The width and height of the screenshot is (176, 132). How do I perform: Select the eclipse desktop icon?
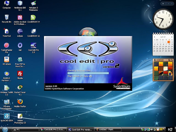(x=20, y=33)
